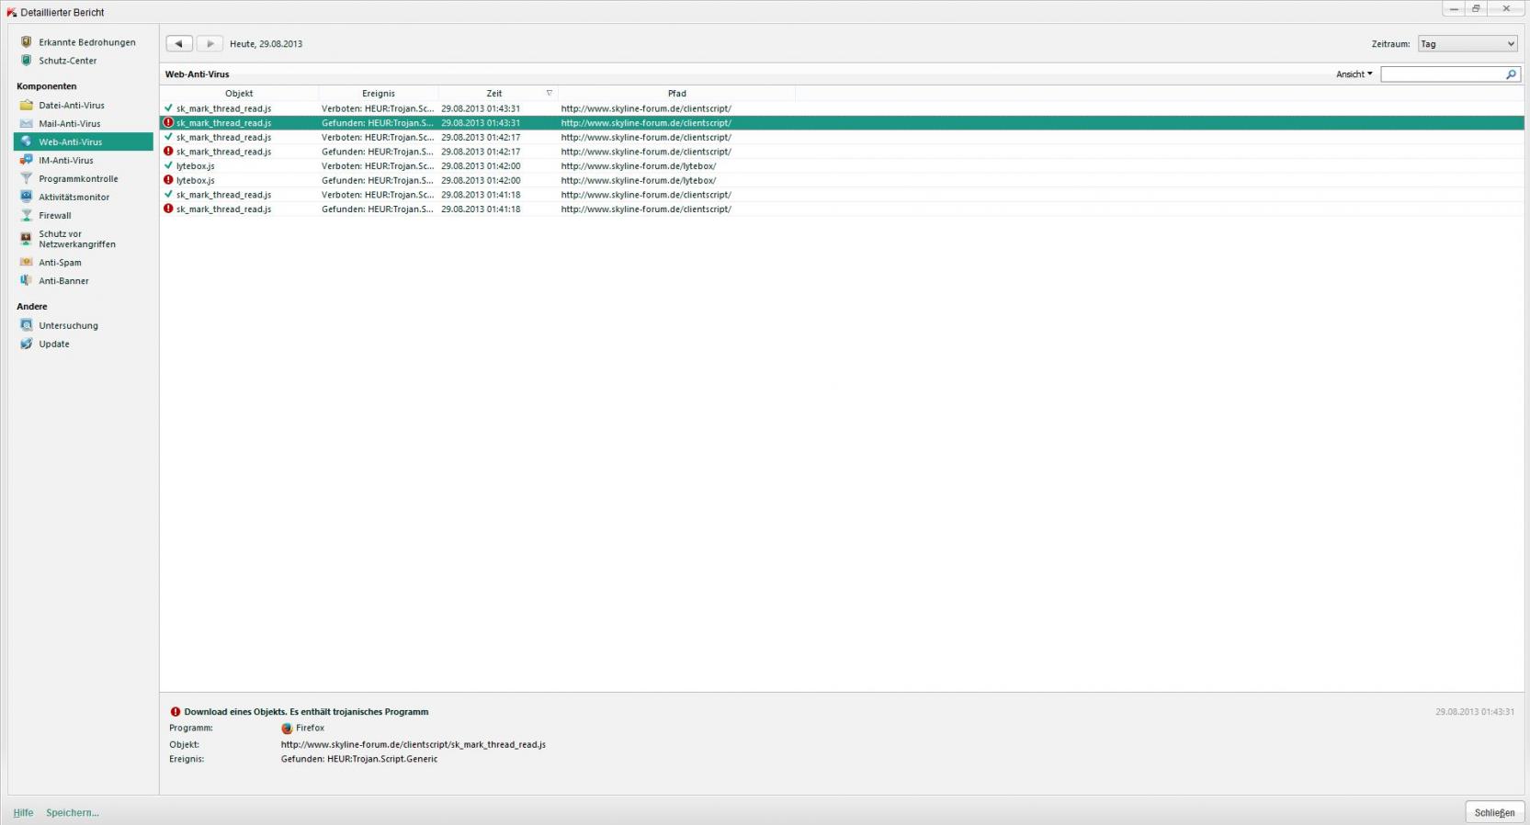Click the Firewall icon in sidebar

click(27, 216)
